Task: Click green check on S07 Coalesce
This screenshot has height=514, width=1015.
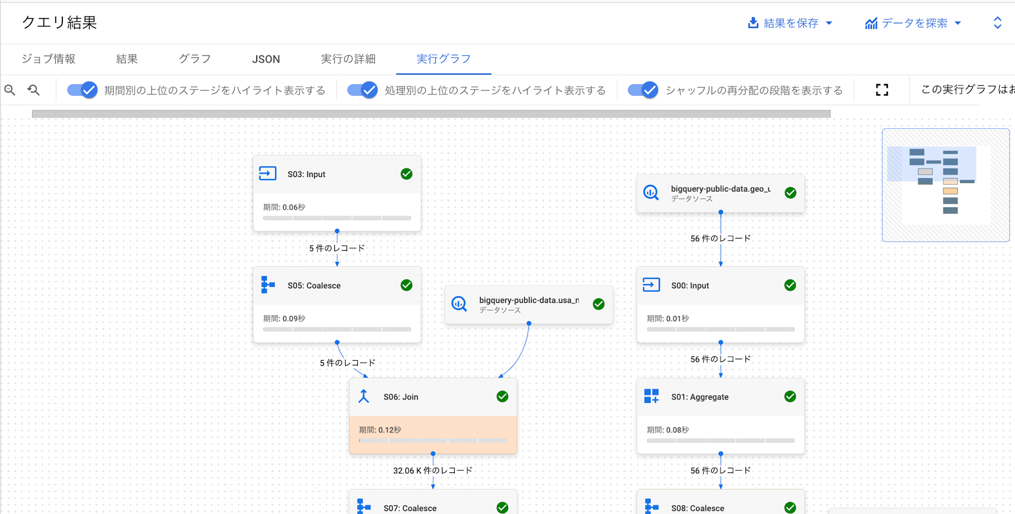Action: coord(502,507)
